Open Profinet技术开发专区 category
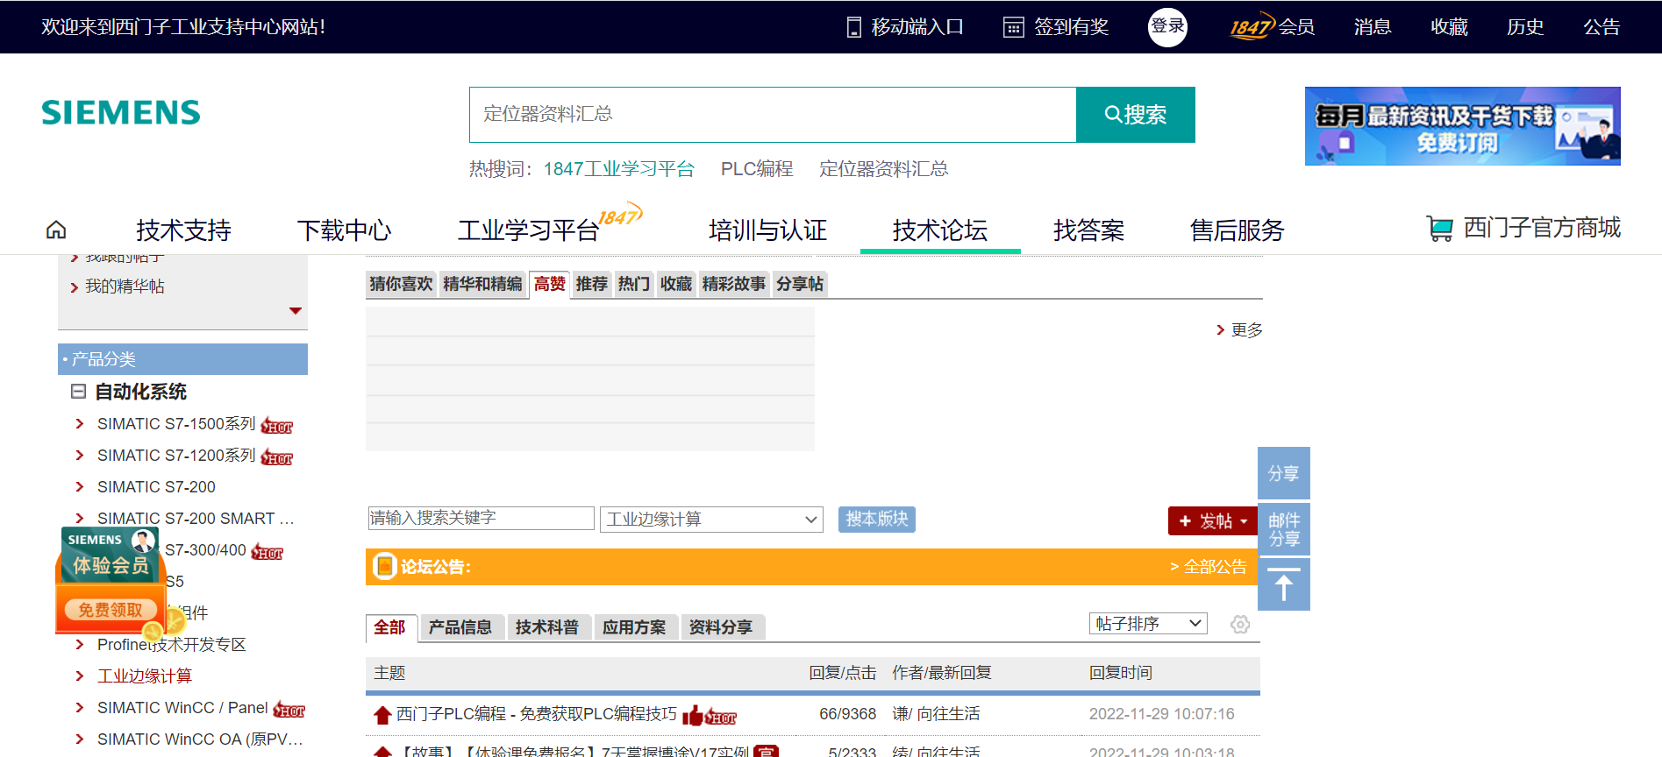Viewport: 1662px width, 757px height. 172,645
